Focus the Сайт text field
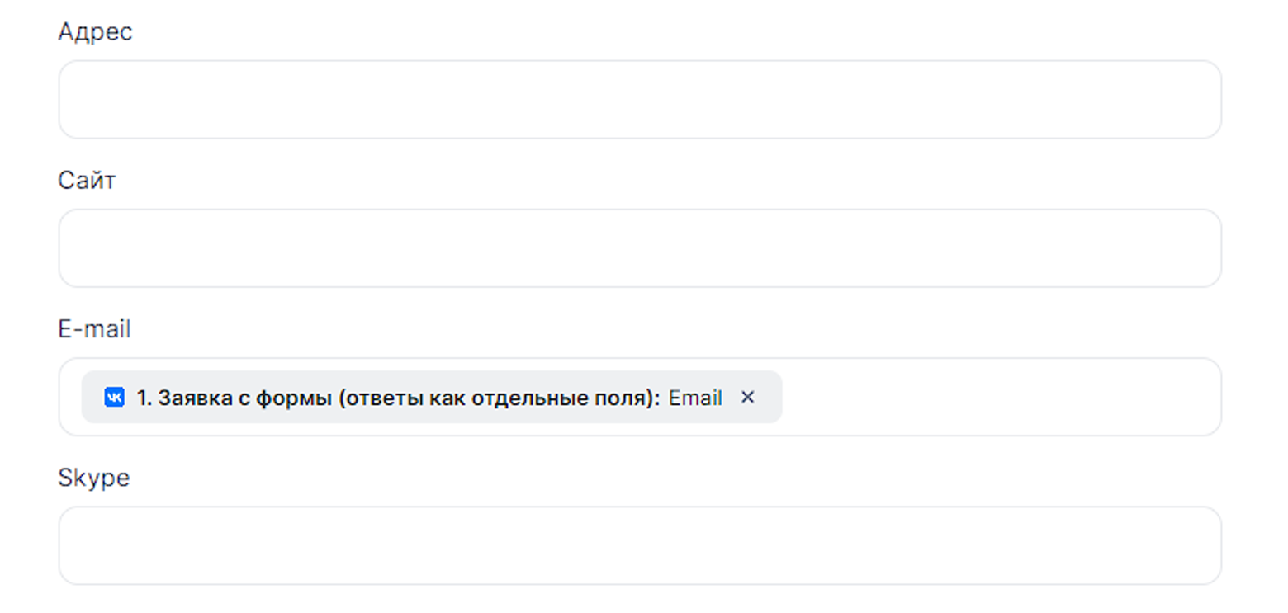Viewport: 1288px width, 613px height. (639, 248)
